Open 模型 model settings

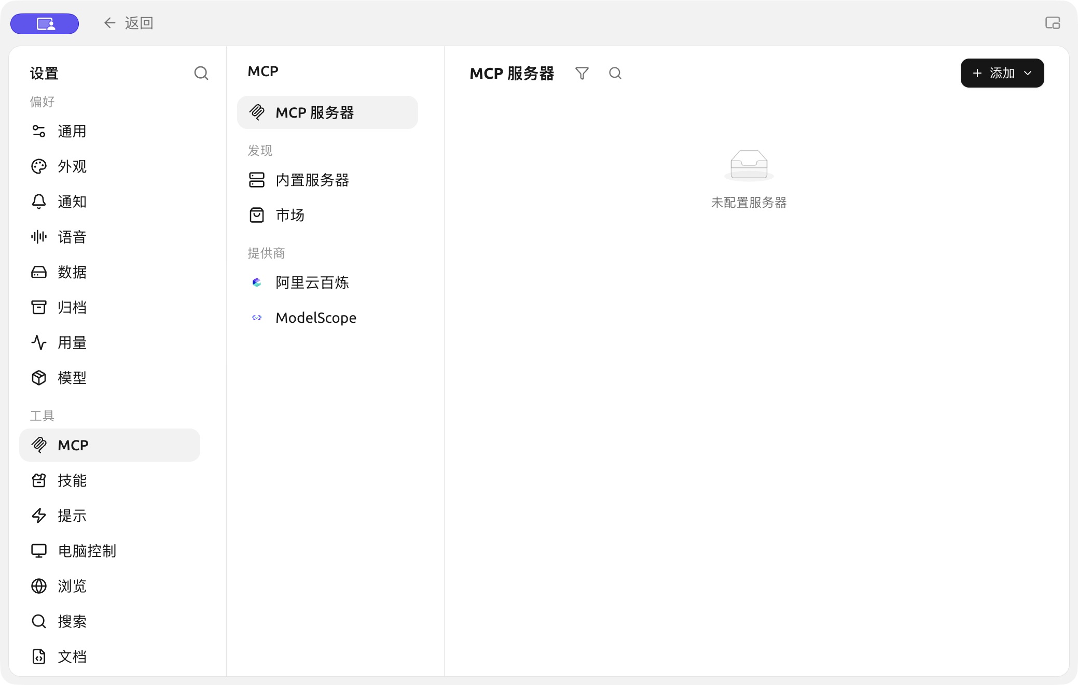(109, 378)
